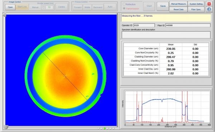Click the Fiber ID field
Viewport: 215px width, 132px height.
coord(188,25)
